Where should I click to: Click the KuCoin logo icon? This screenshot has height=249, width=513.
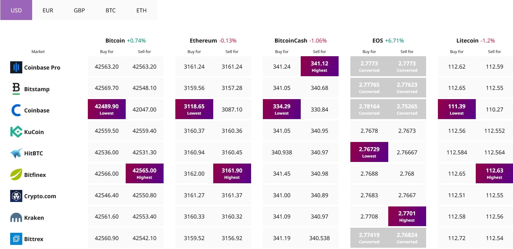tap(16, 132)
